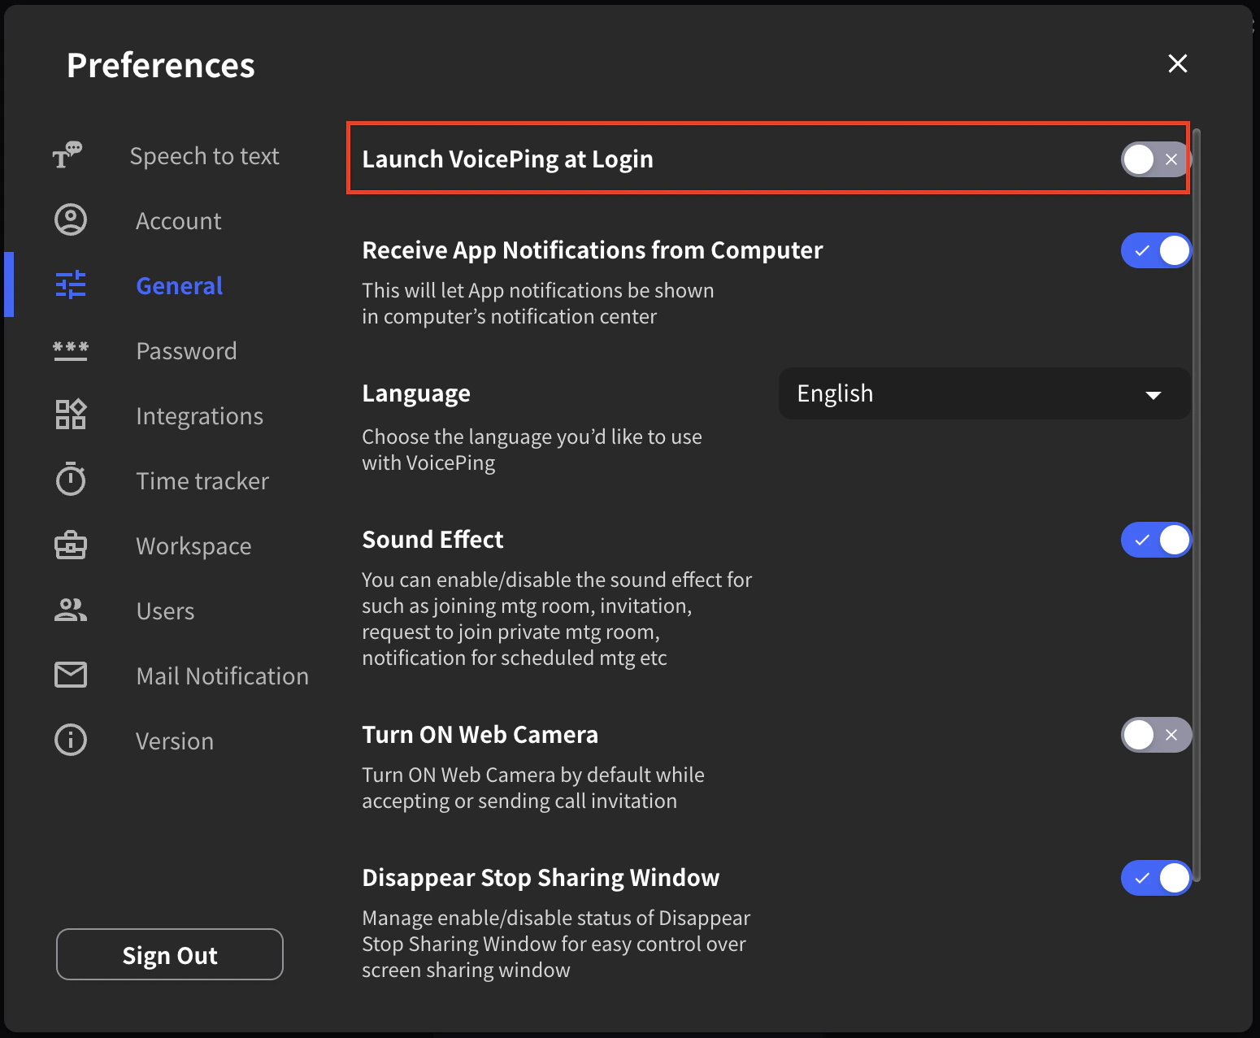Turn off the Sound Effect toggle
Image resolution: width=1260 pixels, height=1038 pixels.
coord(1156,539)
